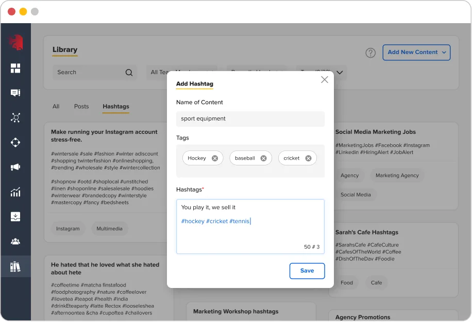Click the Marketing Agency tag chip
Viewport: 472px width, 322px height.
(397, 176)
